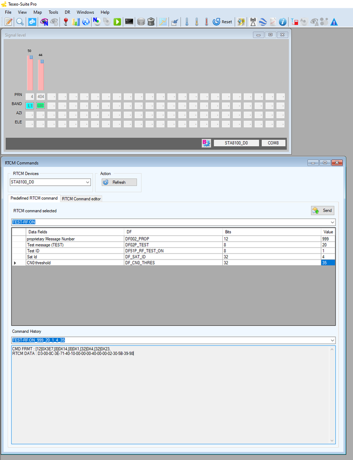Select the red pin marker icon
353x460 pixels.
pos(66,22)
